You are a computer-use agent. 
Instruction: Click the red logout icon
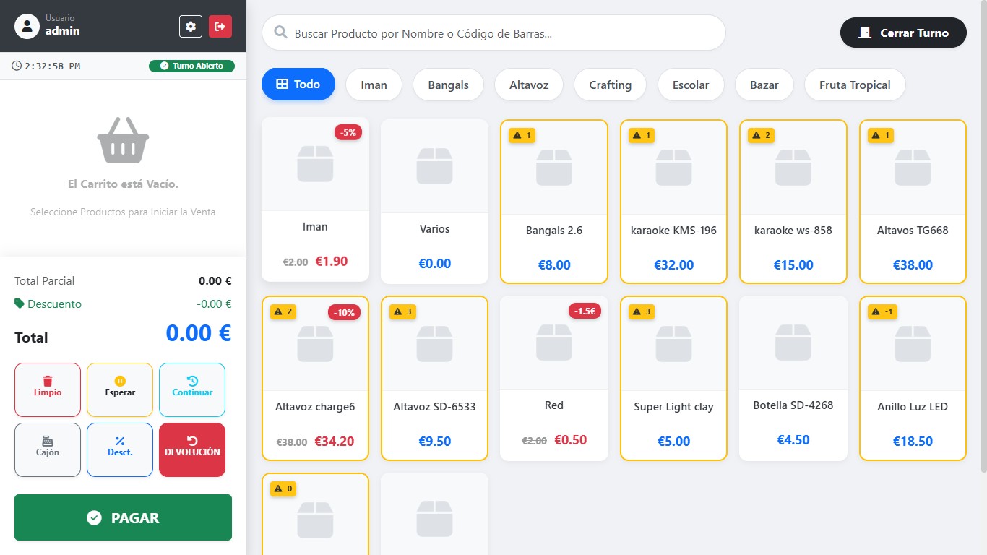pos(220,26)
